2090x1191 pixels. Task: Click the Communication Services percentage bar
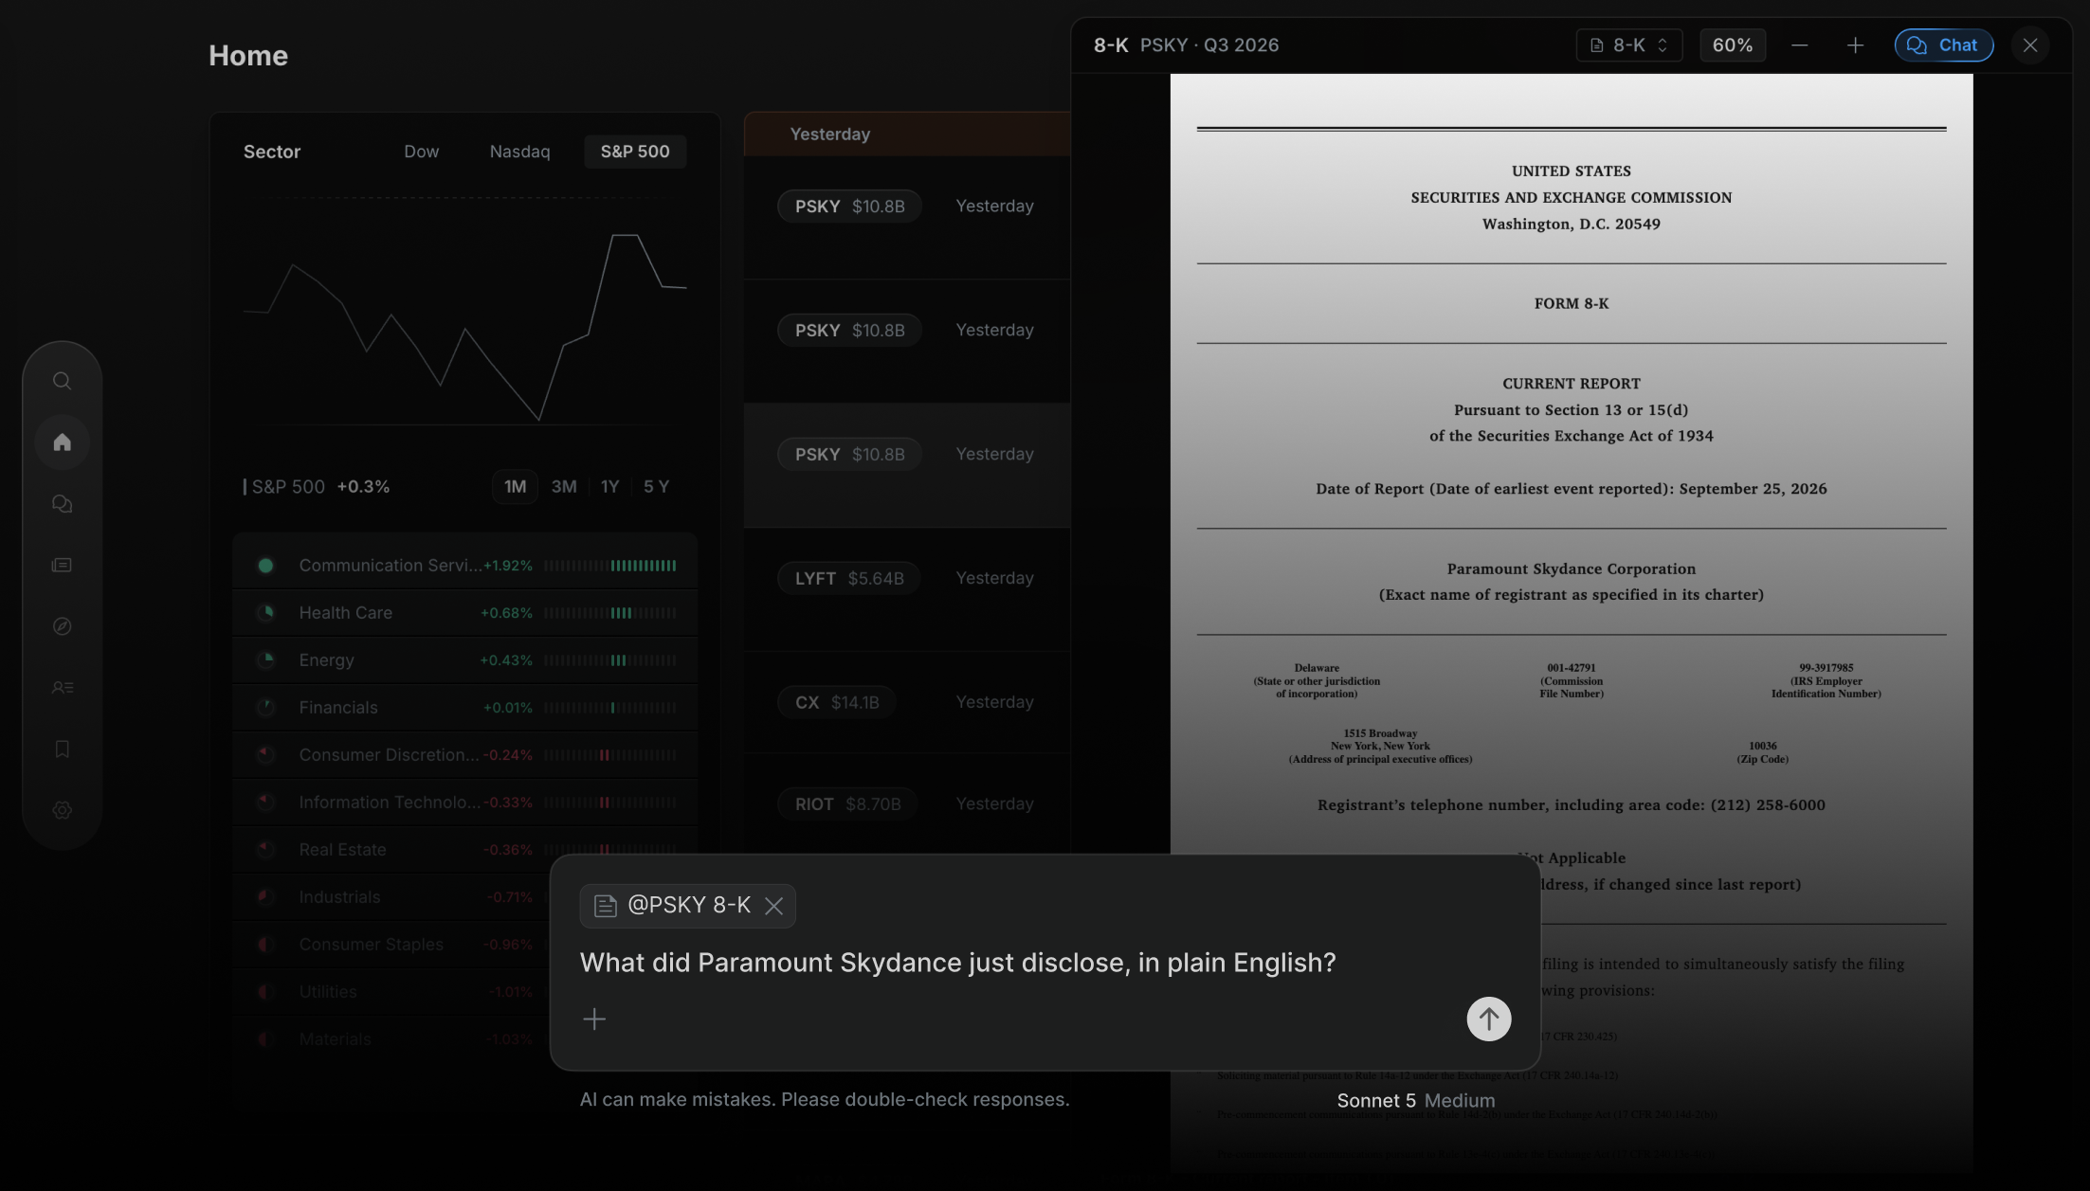pos(609,566)
